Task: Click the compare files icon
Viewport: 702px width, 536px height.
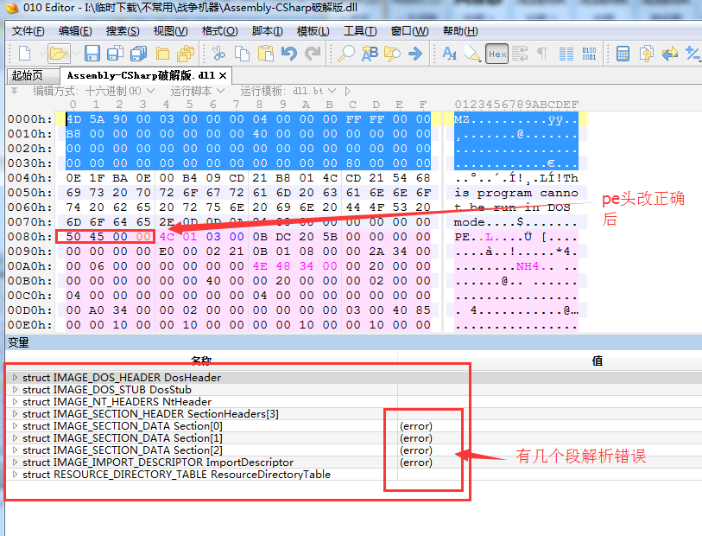Action: coord(646,54)
